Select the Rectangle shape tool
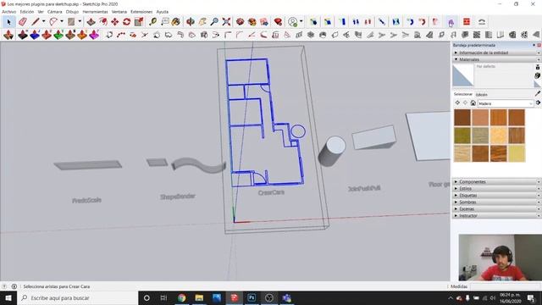542x305 pixels. click(x=71, y=22)
